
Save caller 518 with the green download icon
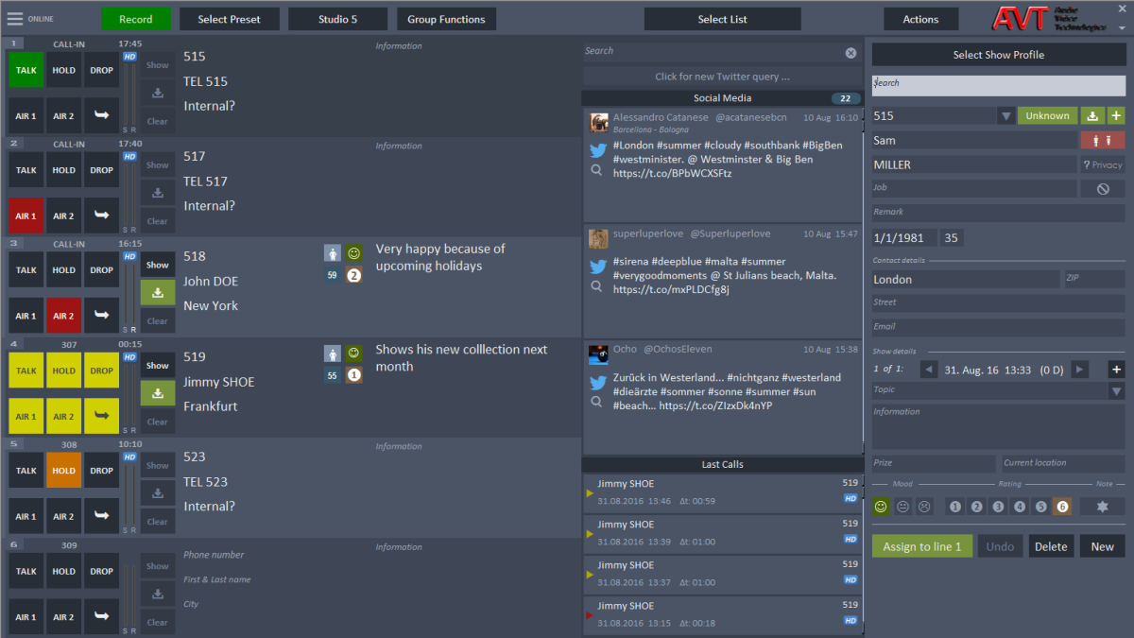click(157, 293)
